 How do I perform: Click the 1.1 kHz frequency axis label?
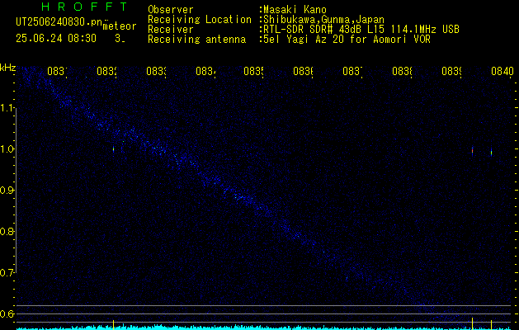pyautogui.click(x=7, y=107)
